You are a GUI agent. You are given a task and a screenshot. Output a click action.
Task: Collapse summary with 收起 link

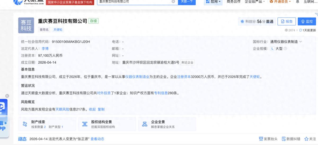(92, 109)
